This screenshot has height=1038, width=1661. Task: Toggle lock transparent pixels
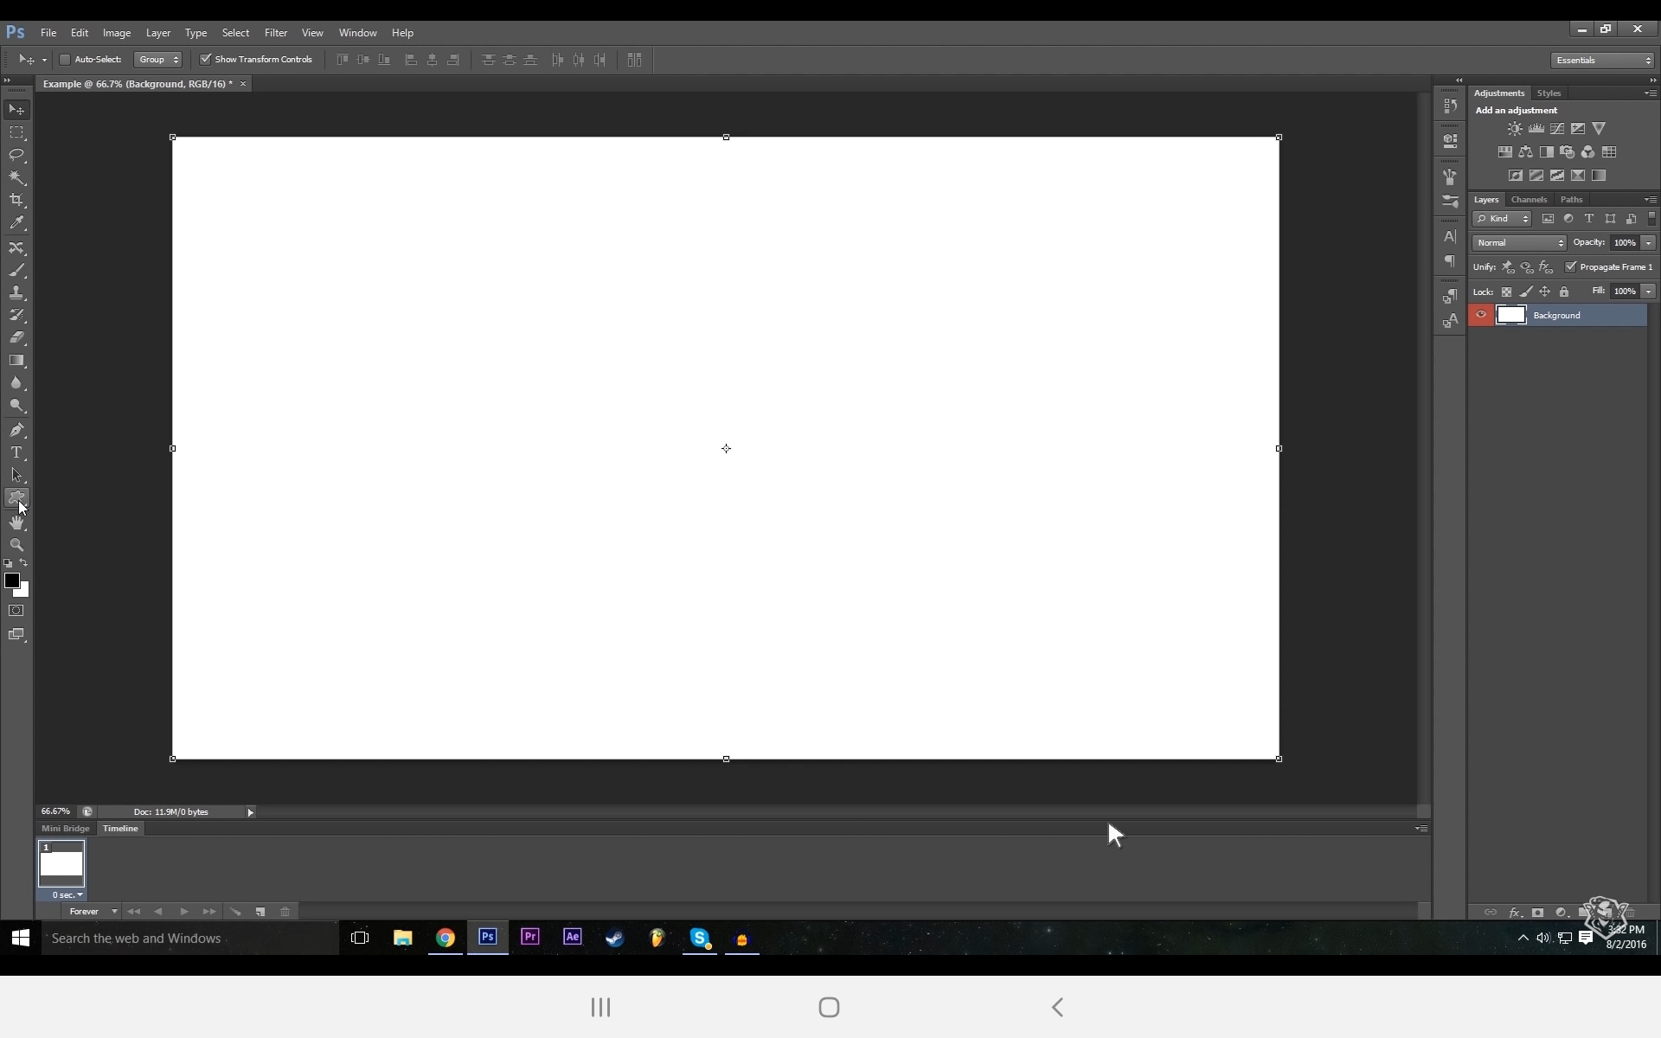click(1506, 292)
